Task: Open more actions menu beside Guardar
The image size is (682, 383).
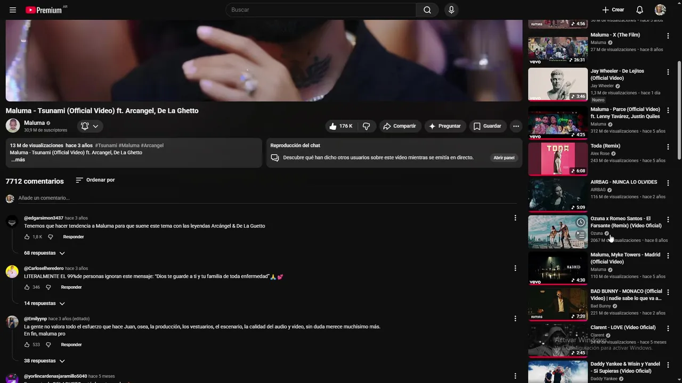Action: (516, 126)
